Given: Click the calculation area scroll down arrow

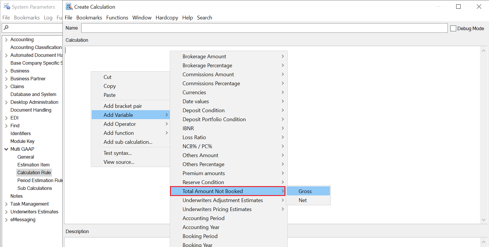Looking at the screenshot, I should (x=483, y=220).
